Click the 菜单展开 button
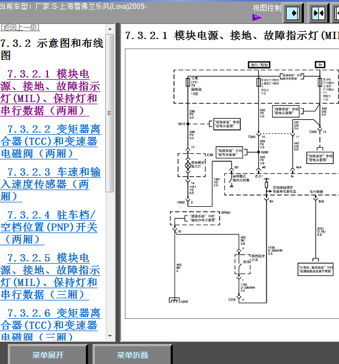Image resolution: width=339 pixels, height=364 pixels. [47, 355]
